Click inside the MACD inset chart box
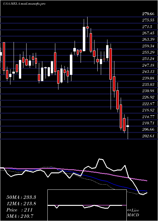158x221 pixels. [x=87, y=205]
